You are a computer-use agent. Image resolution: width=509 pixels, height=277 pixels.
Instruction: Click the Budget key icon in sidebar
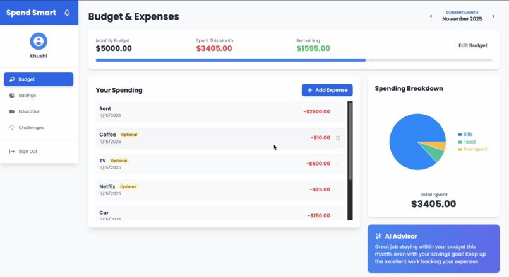click(x=12, y=79)
